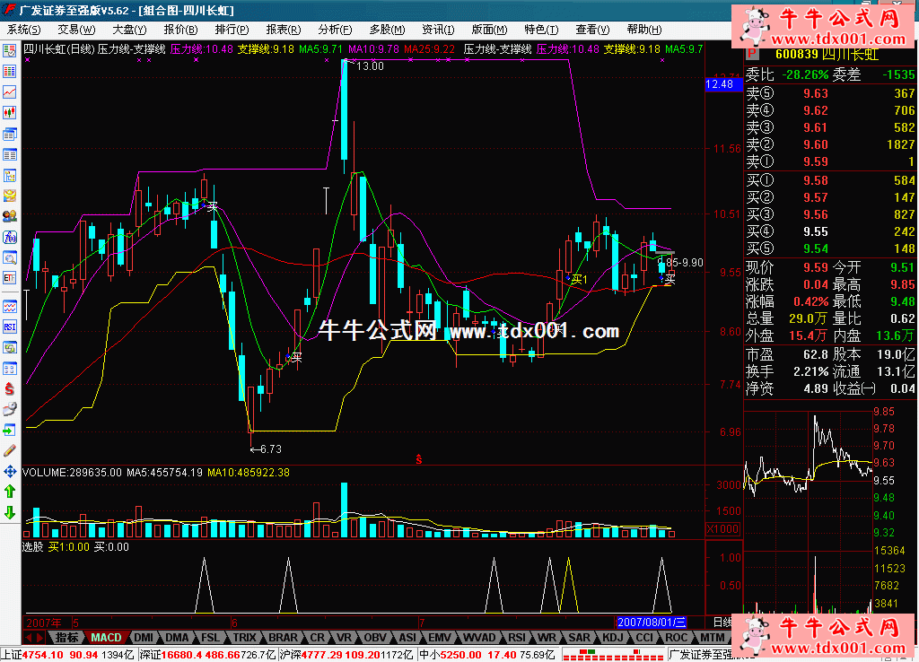
Task: Click the 沪深 4777.29 index in status bar
Action: [x=347, y=655]
